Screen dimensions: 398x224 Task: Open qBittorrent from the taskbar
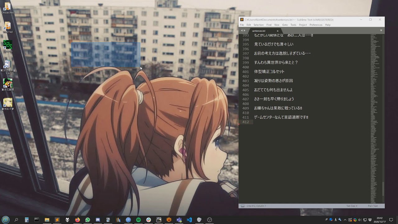[x=128, y=220]
